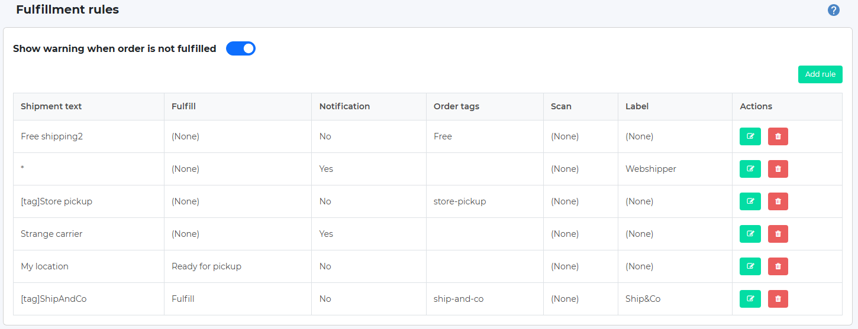Disable the unfulfilled order warning toggle
Image resolution: width=858 pixels, height=329 pixels.
point(241,48)
